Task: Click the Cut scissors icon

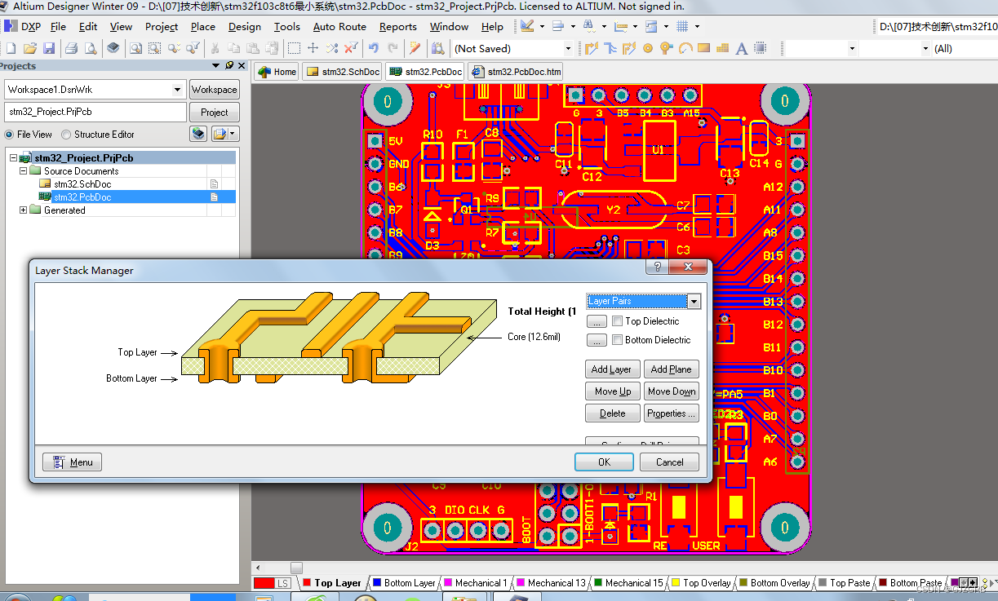Action: click(x=214, y=48)
